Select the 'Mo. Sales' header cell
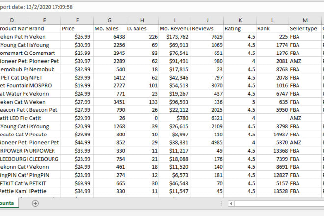324x216 pixels. (x=110, y=28)
